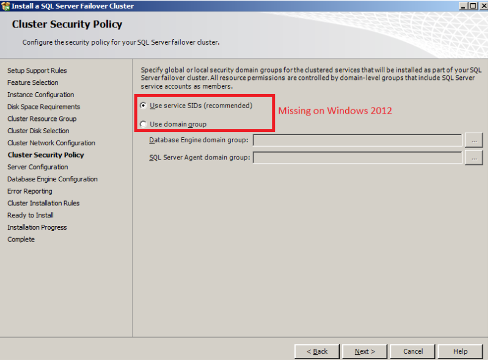Jump to the Ready to Install step
Screen dimensions: 490x361
click(30, 215)
